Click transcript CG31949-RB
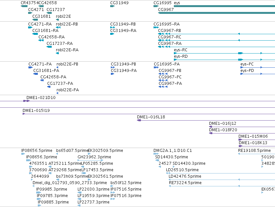 tap(123, 24)
